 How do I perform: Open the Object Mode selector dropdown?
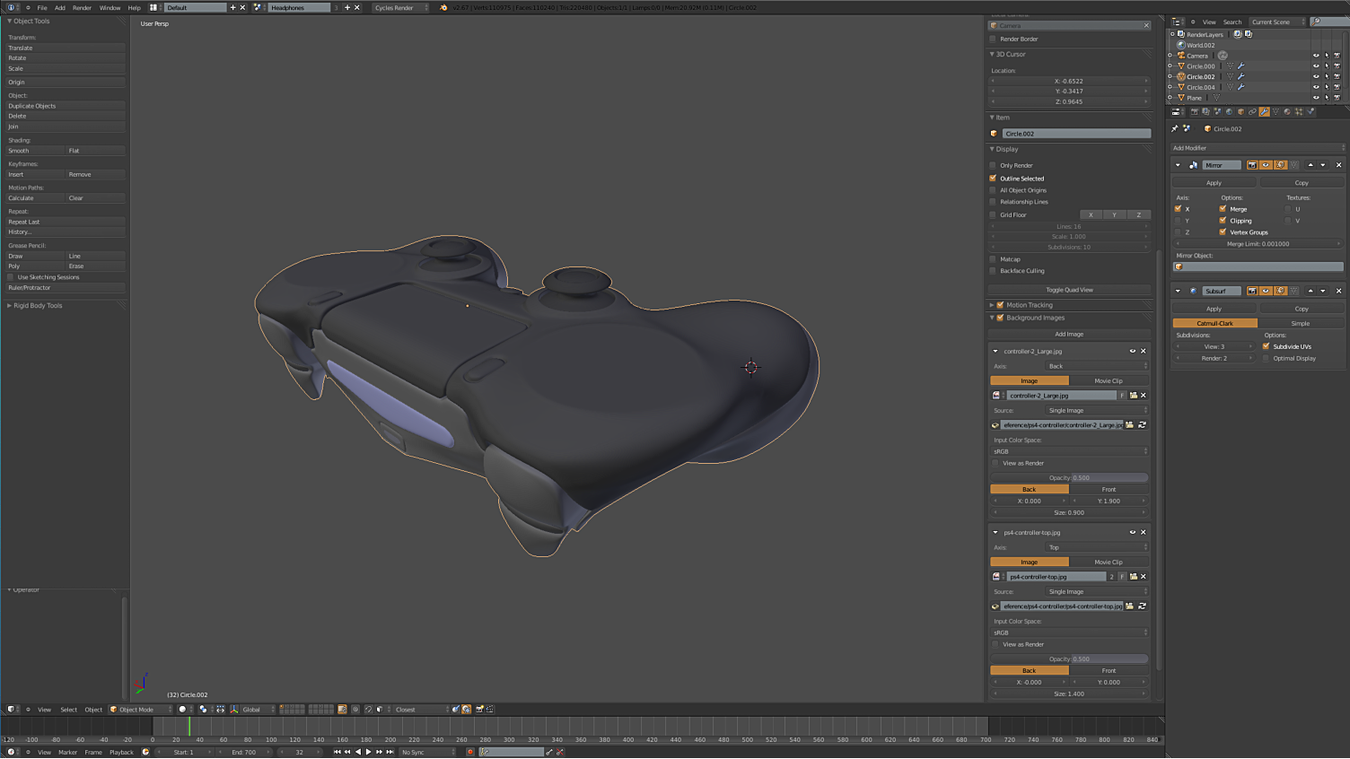pyautogui.click(x=140, y=710)
